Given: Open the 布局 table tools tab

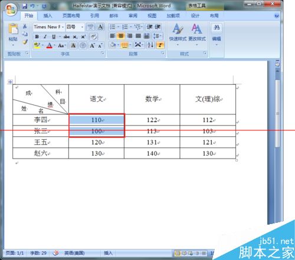Looking at the screenshot, I should pos(214,16).
